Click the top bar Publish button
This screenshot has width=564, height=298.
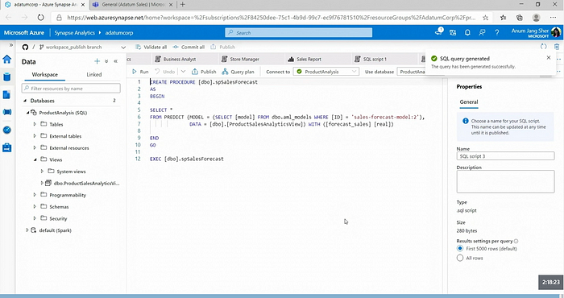(222, 47)
